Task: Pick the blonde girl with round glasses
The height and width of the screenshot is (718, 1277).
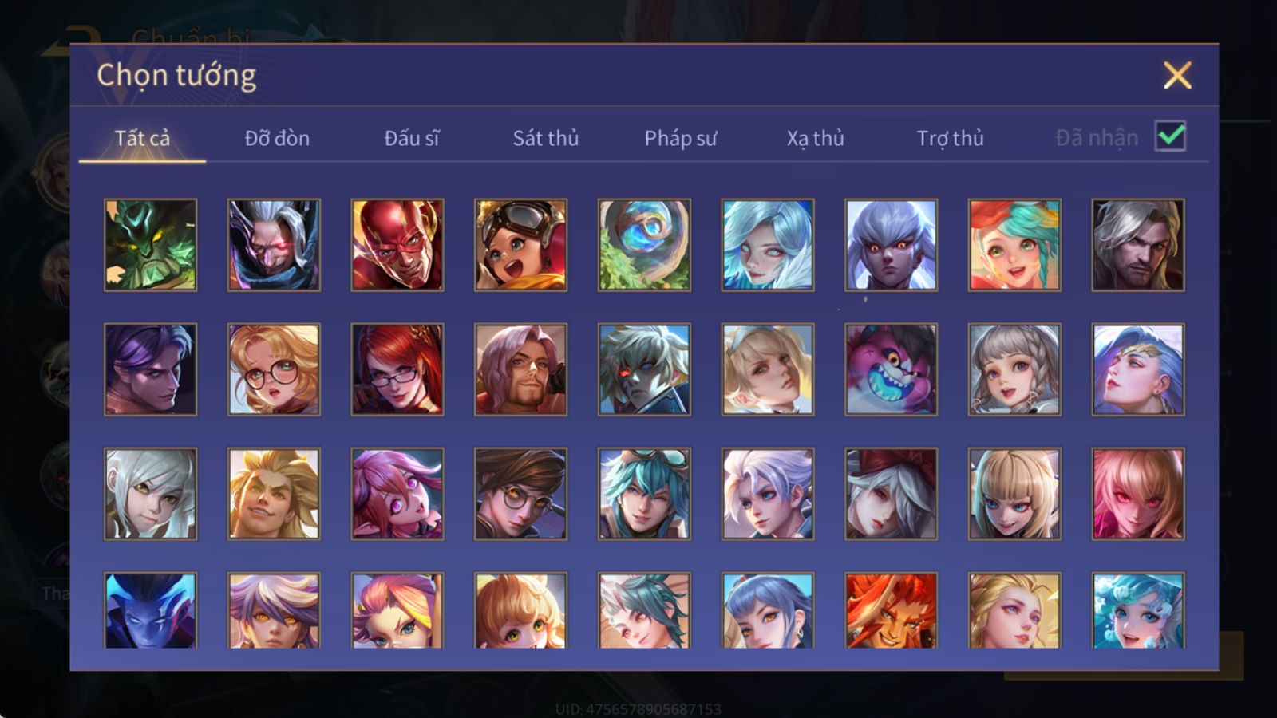Action: click(x=274, y=369)
